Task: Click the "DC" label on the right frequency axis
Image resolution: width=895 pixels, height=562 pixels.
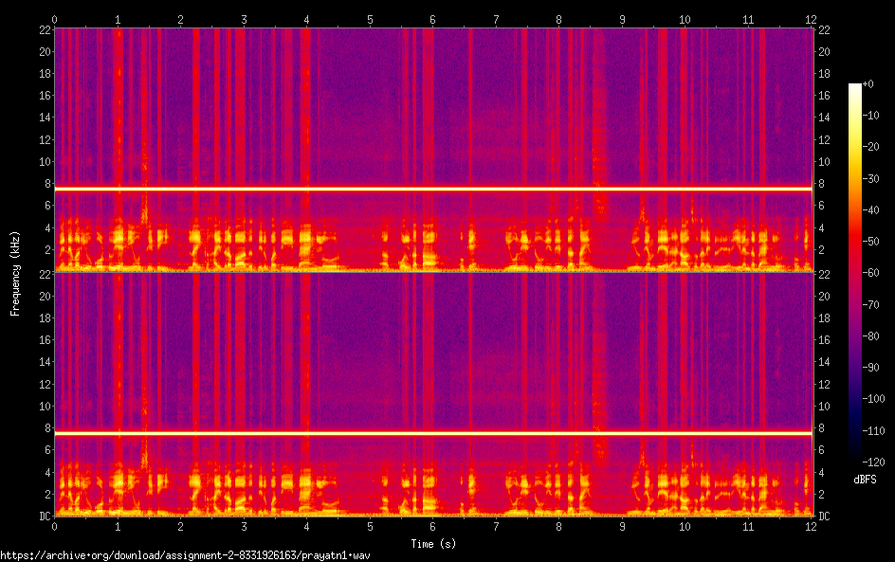Action: tap(824, 517)
